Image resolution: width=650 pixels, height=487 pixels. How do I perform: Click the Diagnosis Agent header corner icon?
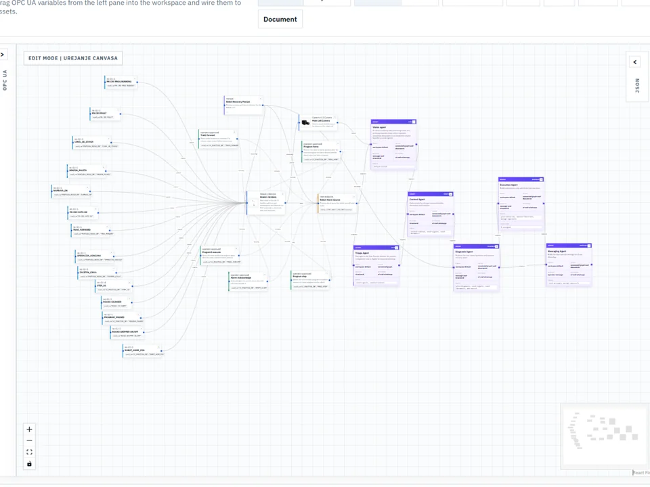click(x=496, y=246)
